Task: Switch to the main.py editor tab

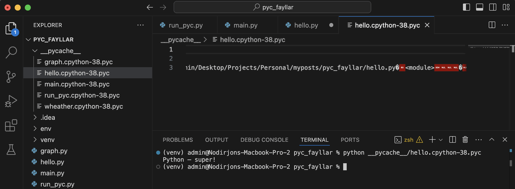Action: 248,25
